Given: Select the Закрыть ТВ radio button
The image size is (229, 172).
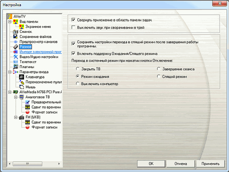Looking at the screenshot, I should tap(78, 69).
